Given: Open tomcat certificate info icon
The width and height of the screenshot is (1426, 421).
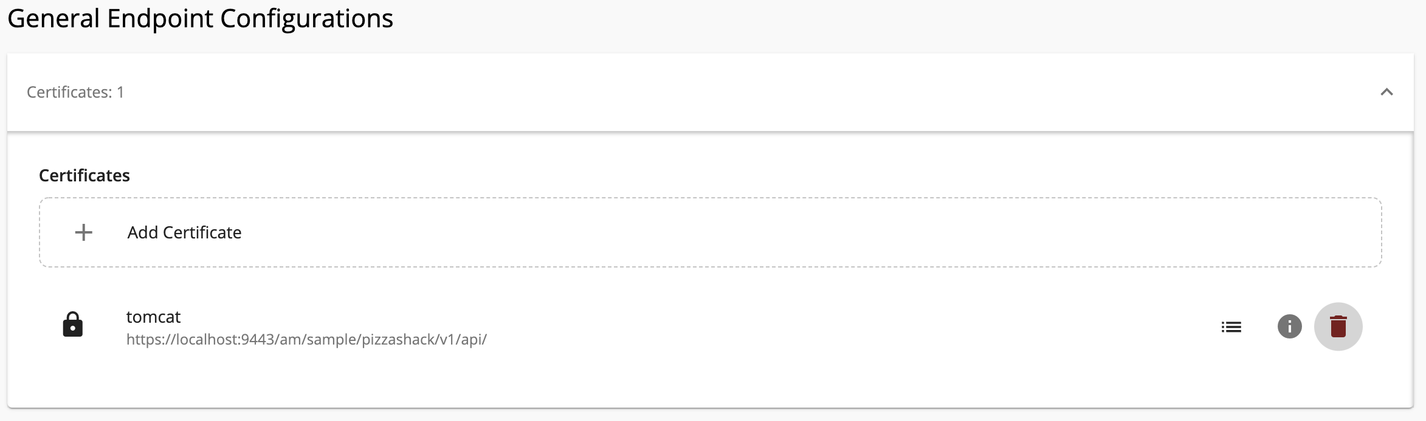Looking at the screenshot, I should click(1289, 326).
